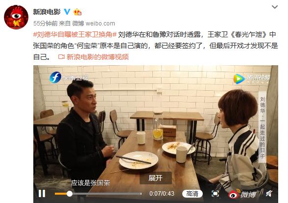The image size is (288, 203).
Task: Click the 东南卫视 channel logo
Action: [x=69, y=77]
